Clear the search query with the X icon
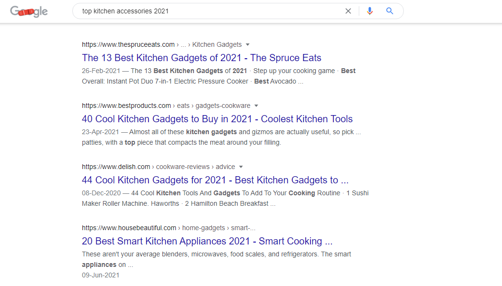The height and width of the screenshot is (286, 502). point(348,11)
